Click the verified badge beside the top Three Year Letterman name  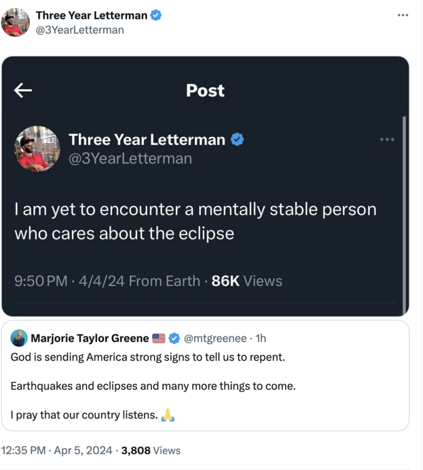pyautogui.click(x=156, y=16)
